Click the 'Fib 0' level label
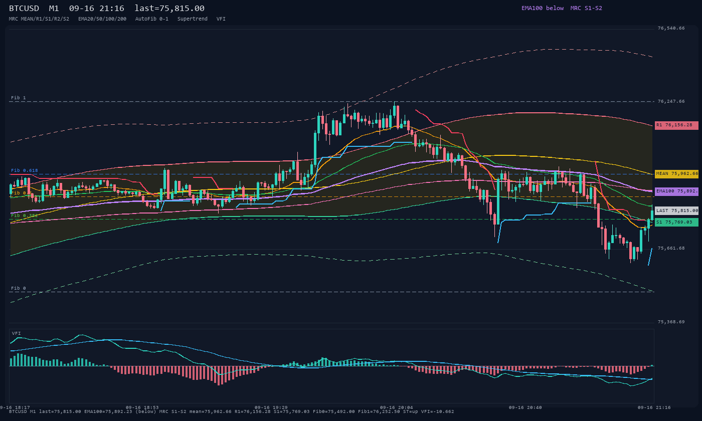Screen dimensions: 702x421 click(x=19, y=288)
